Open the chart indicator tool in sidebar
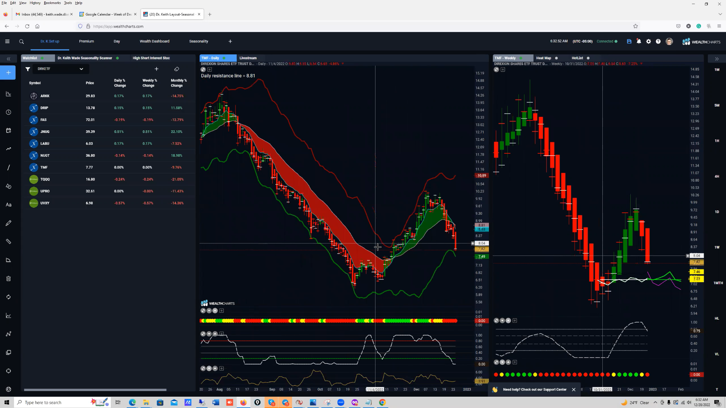The height and width of the screenshot is (408, 726). [8, 94]
